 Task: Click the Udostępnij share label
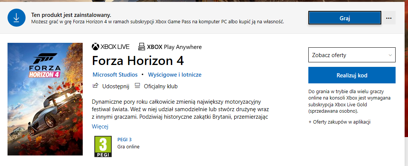pos(116,86)
